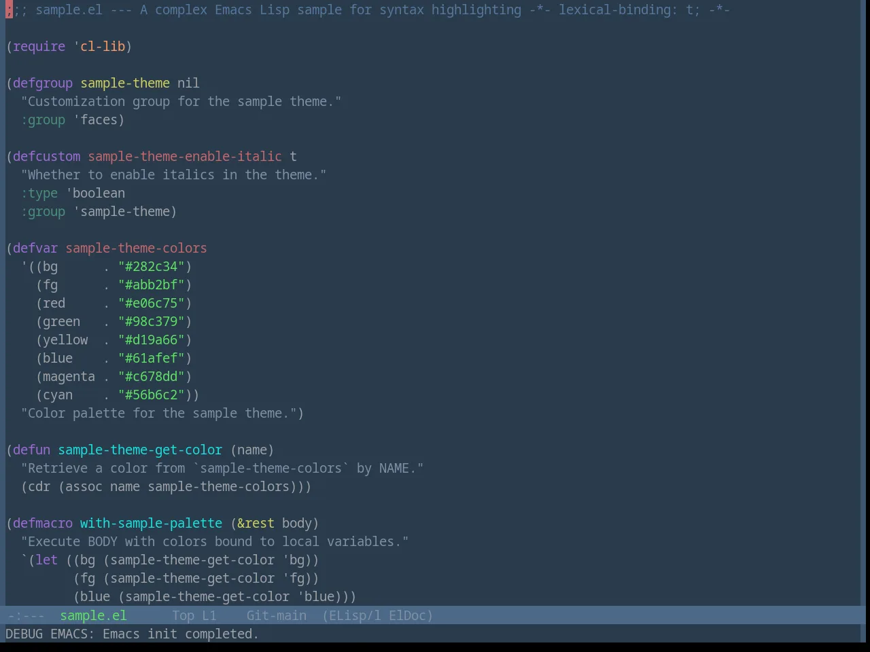Screen dimensions: 870x652
Task: Click the "#56b6c2" color string
Action: (x=151, y=395)
